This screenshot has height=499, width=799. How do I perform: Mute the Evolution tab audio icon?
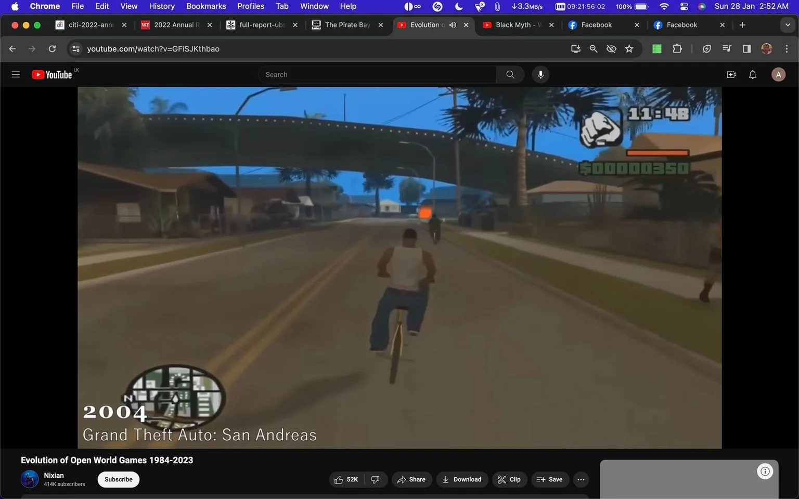tap(453, 25)
